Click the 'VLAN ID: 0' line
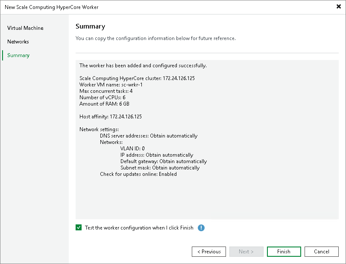Image resolution: width=346 pixels, height=264 pixels. coord(132,149)
